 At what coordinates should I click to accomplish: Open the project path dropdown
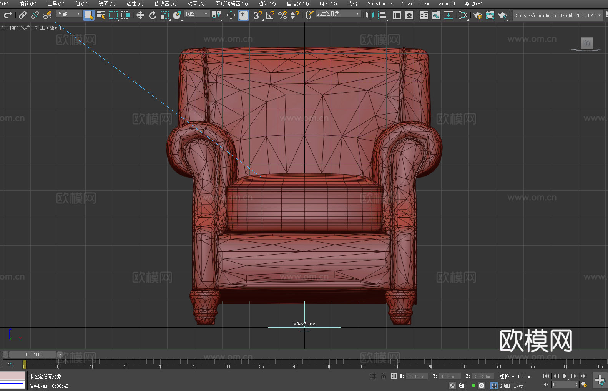(x=557, y=15)
